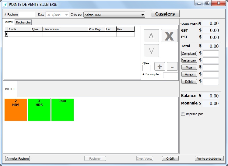Choose the green Jour ticket tile
The image size is (228, 166).
62,110
